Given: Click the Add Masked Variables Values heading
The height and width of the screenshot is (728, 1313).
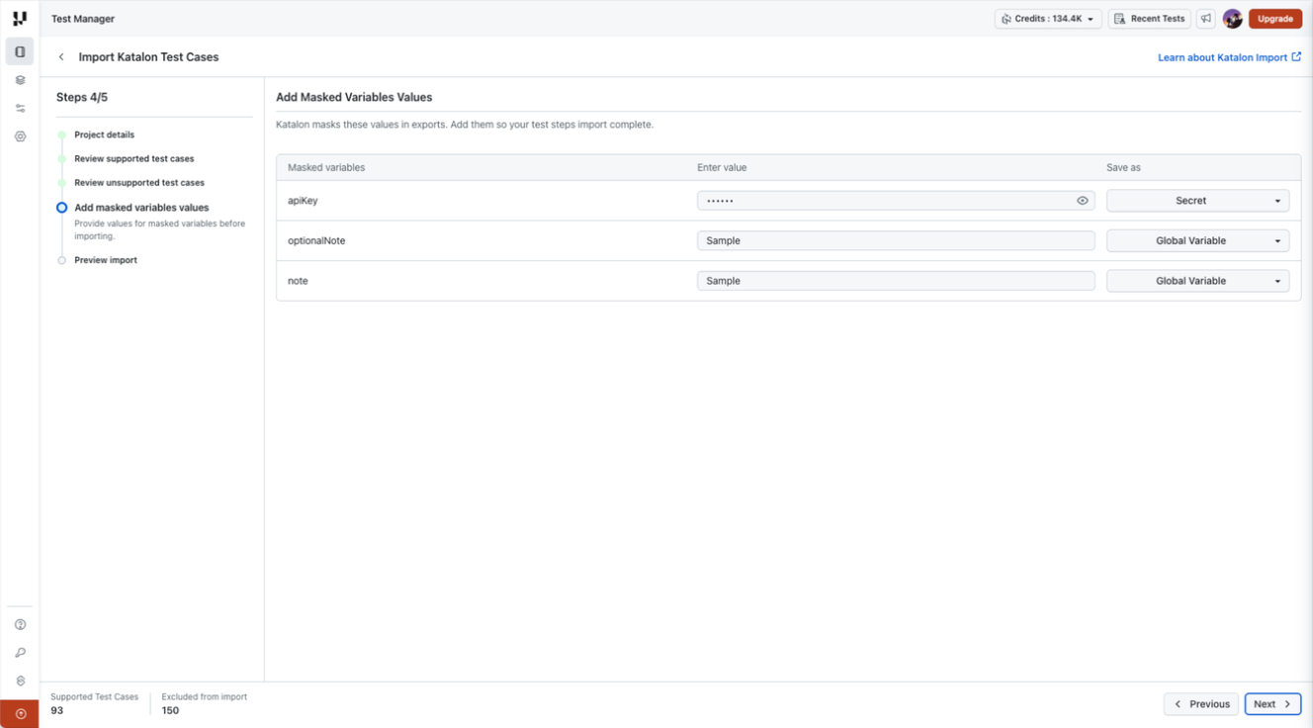Looking at the screenshot, I should pyautogui.click(x=354, y=97).
